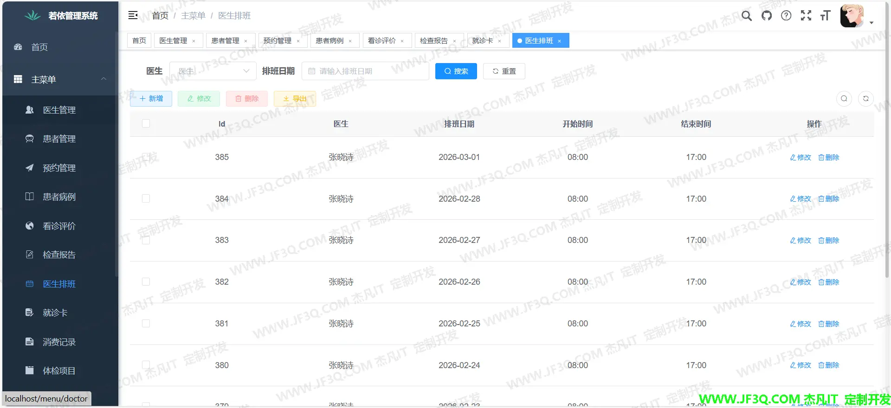Select the checkbox for row Id 382
Image resolution: width=891 pixels, height=408 pixels.
[146, 281]
